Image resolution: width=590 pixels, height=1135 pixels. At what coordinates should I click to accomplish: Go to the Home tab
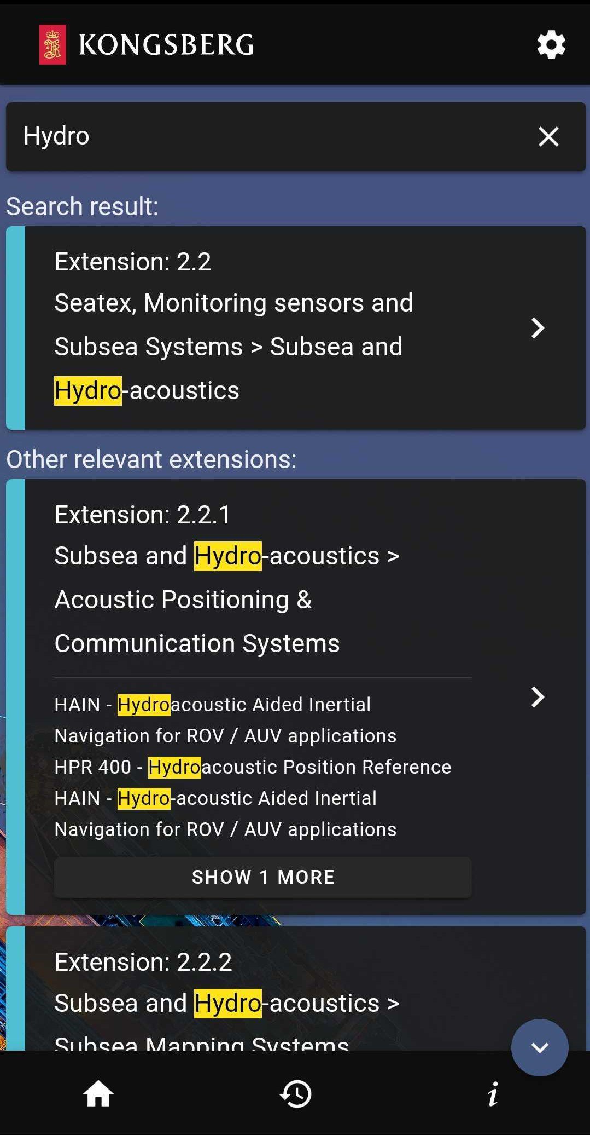click(x=98, y=1094)
